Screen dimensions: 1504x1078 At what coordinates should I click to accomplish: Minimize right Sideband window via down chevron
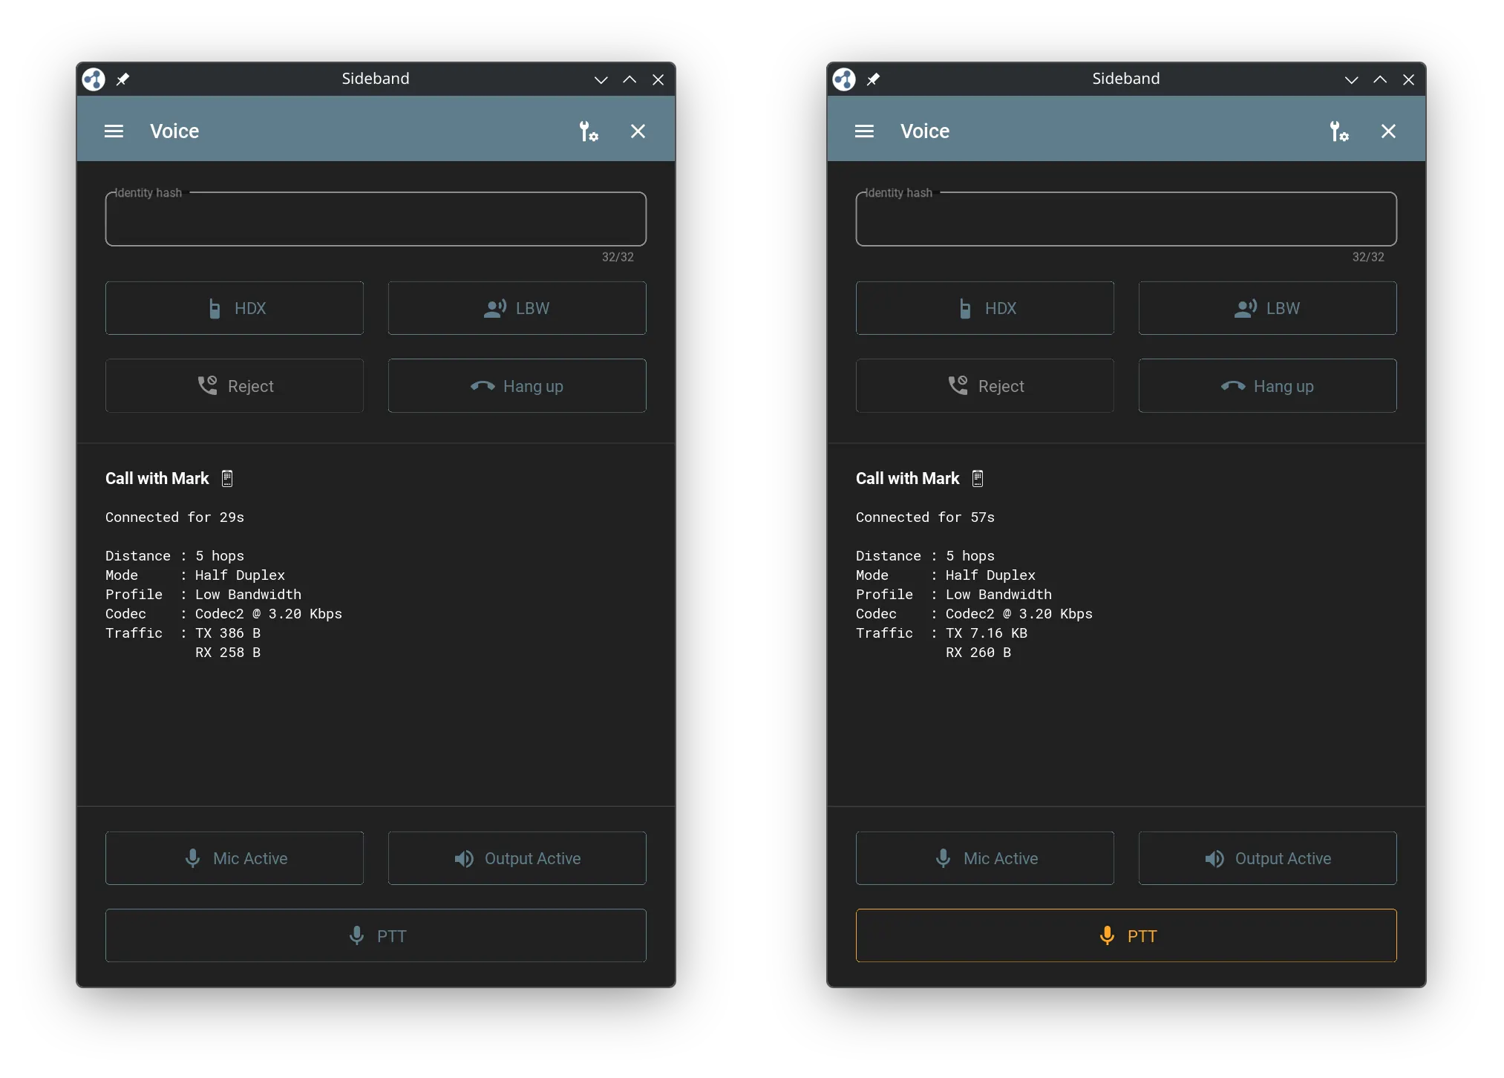pyautogui.click(x=1352, y=79)
